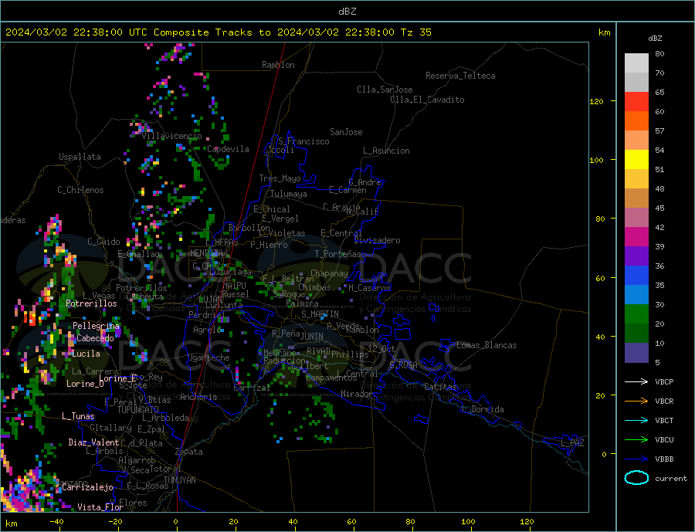The width and height of the screenshot is (695, 532).
Task: Click the cyan 'current' ellipse icon
Action: 636,478
